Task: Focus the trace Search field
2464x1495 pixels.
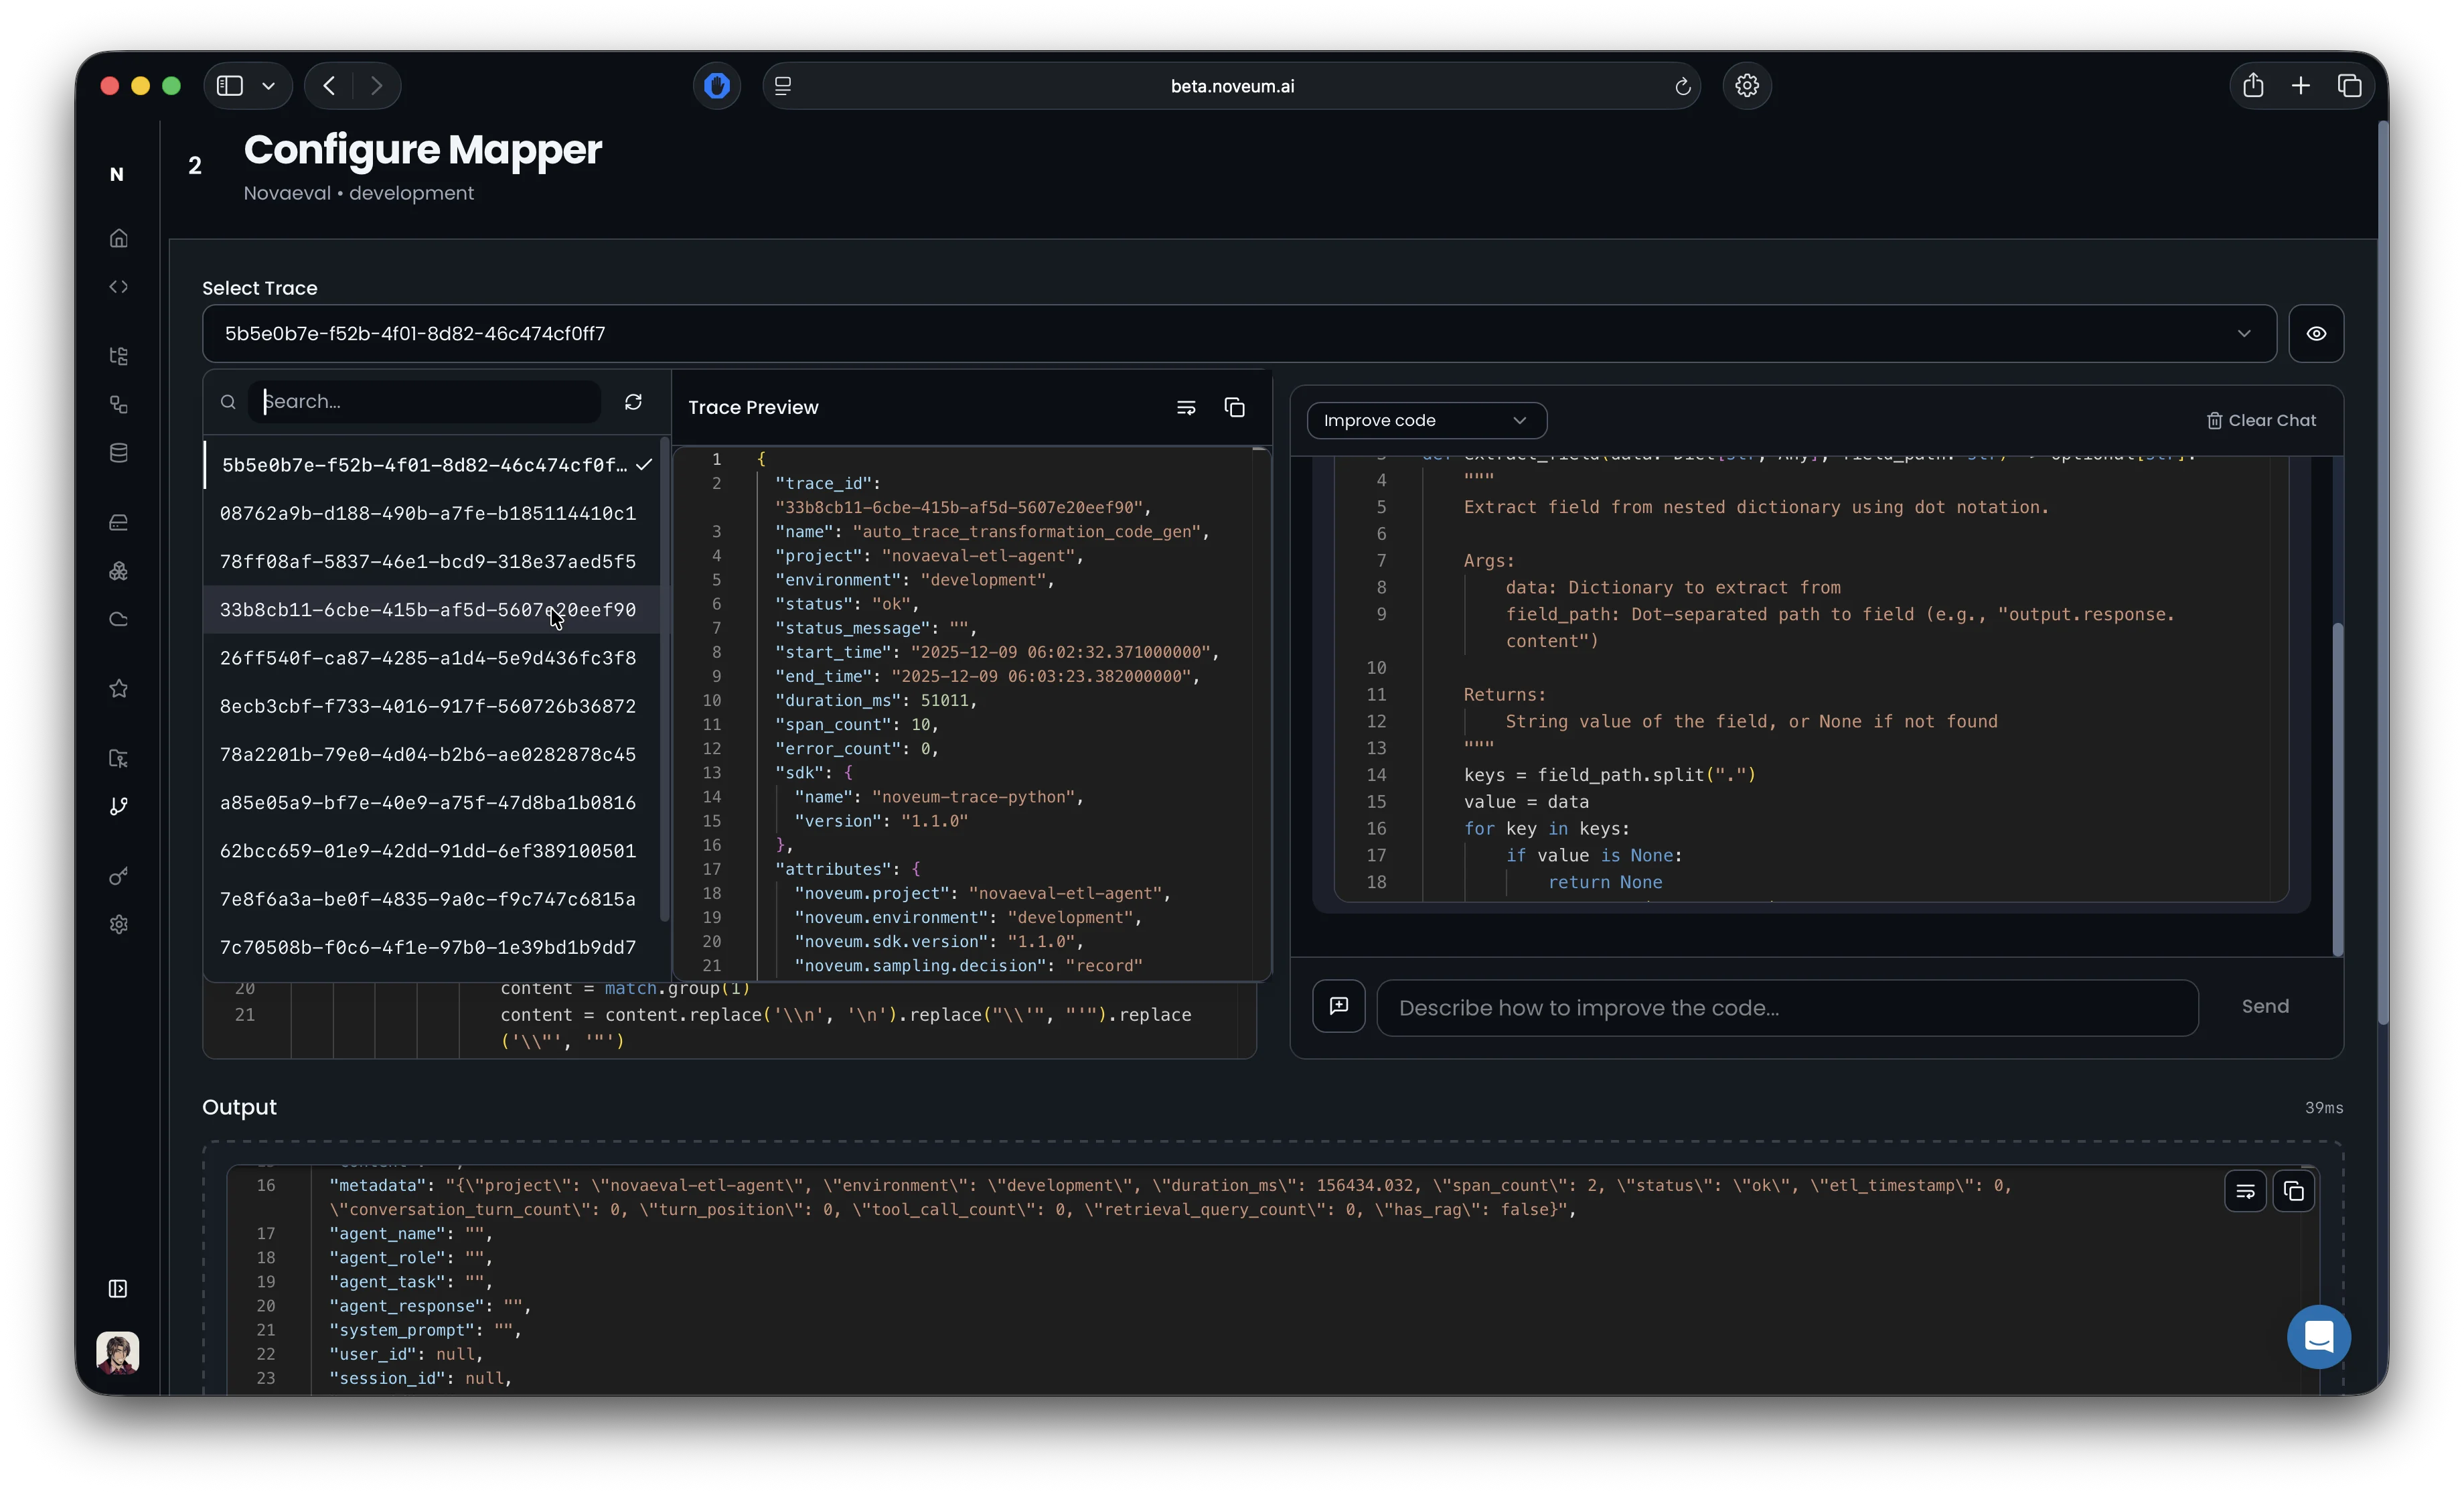Action: pyautogui.click(x=425, y=401)
